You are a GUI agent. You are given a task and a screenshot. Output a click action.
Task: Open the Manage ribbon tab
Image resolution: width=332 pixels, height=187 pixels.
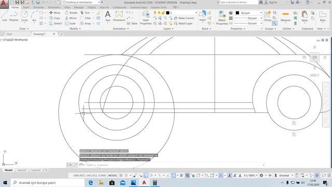pos(79,7)
